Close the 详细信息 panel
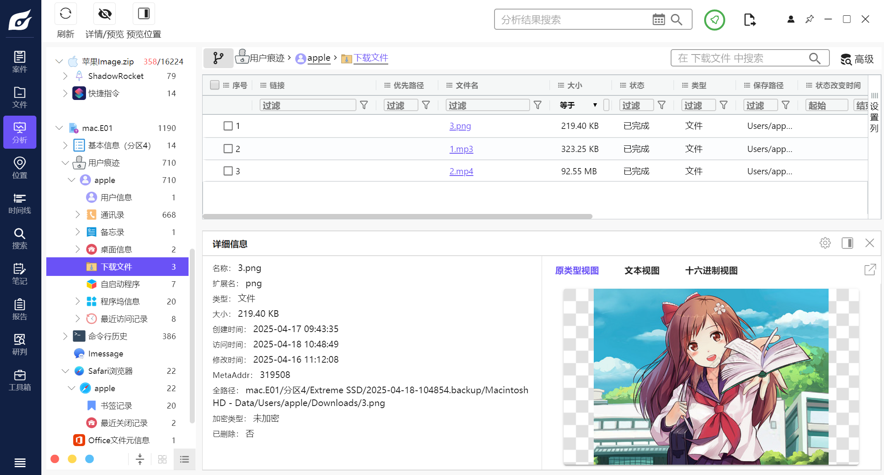Image resolution: width=884 pixels, height=475 pixels. (x=870, y=243)
